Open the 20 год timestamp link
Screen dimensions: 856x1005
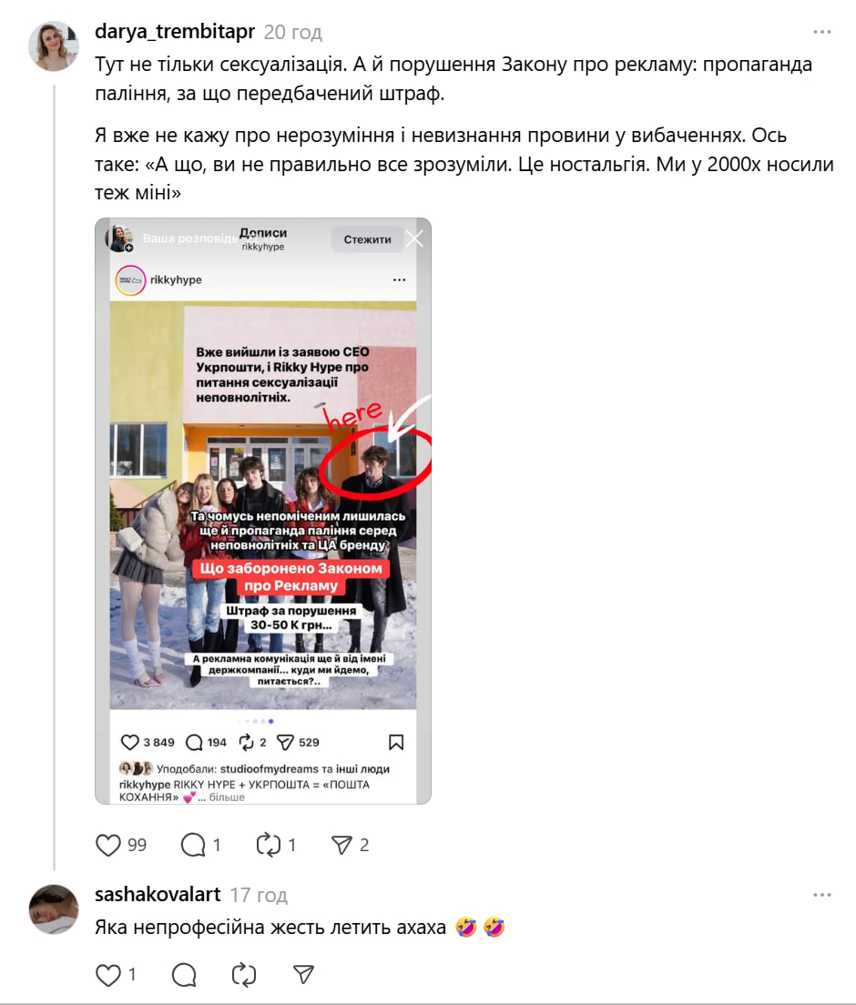coord(293,32)
